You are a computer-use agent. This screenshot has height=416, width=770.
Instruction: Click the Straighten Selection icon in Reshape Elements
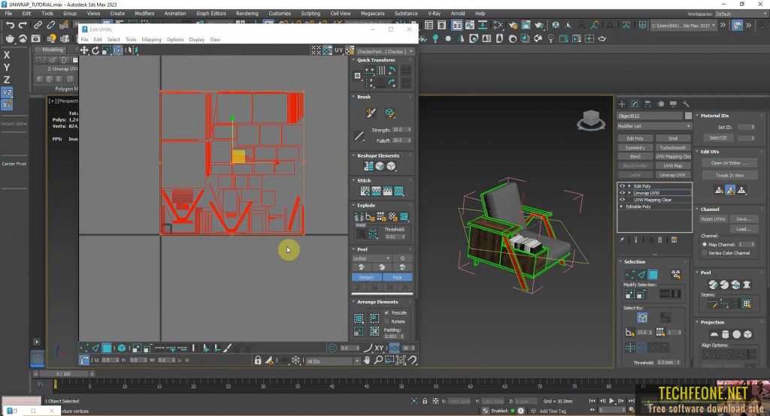(x=368, y=166)
